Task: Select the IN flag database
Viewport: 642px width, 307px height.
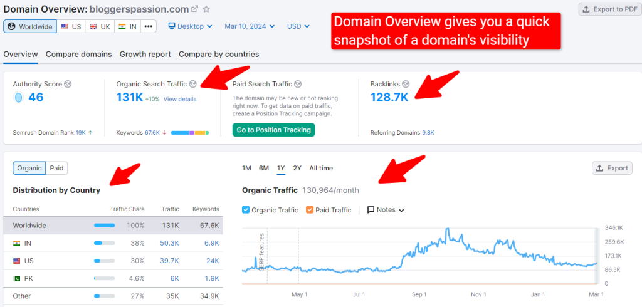Action: 127,26
